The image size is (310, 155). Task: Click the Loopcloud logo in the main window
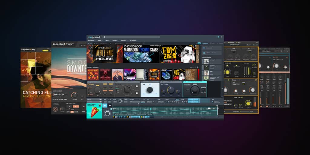tap(94, 37)
